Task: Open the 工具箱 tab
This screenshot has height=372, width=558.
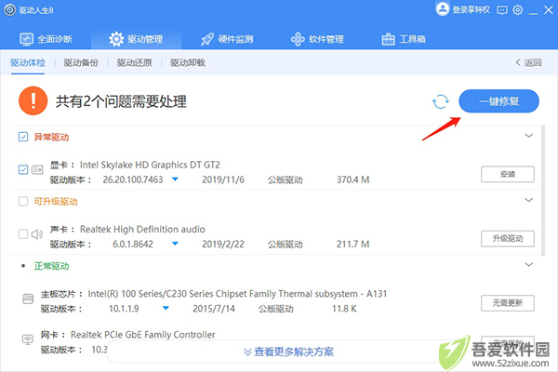Action: (x=404, y=39)
